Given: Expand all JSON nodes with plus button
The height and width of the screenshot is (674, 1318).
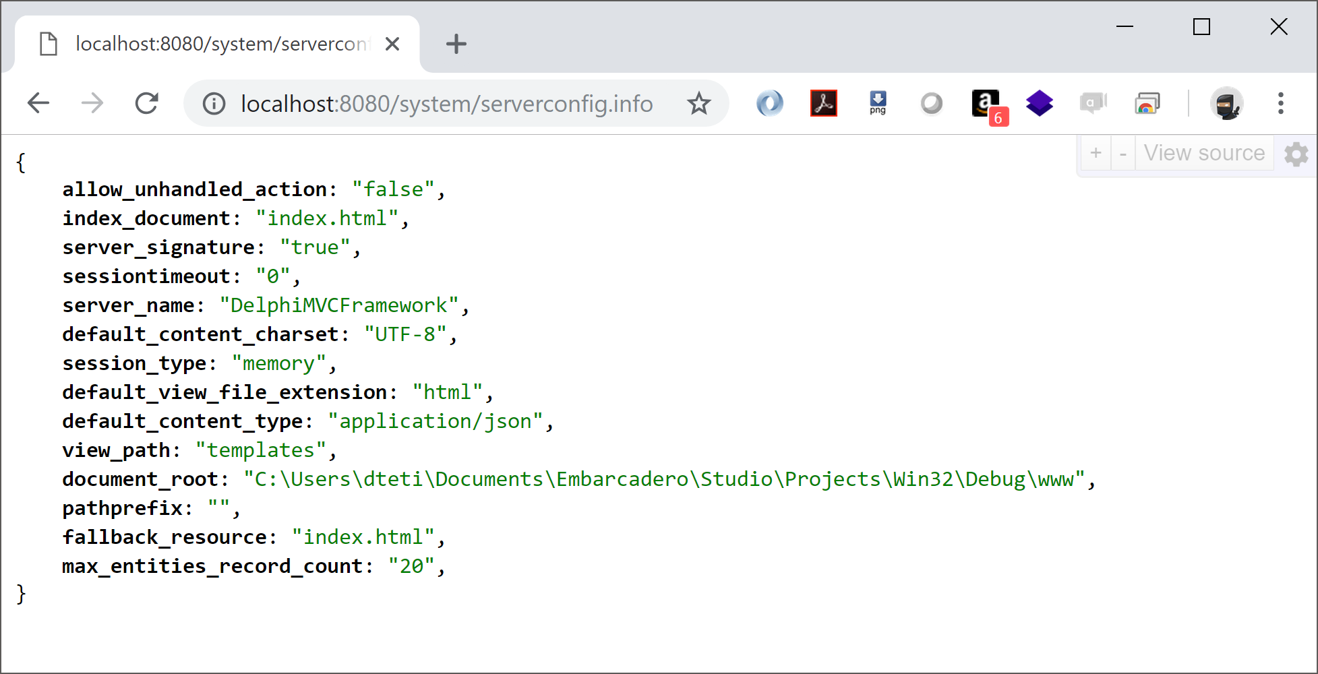Looking at the screenshot, I should point(1096,154).
